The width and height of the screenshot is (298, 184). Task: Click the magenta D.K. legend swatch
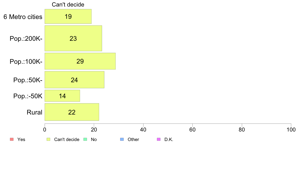(159, 139)
